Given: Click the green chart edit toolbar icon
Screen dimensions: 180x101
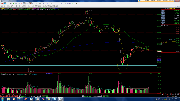Looking at the screenshot, I should pyautogui.click(x=16, y=3).
